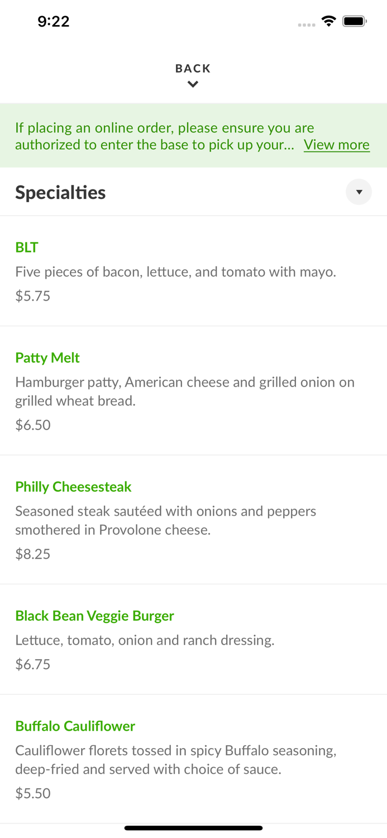Select the BLT menu item
Screen dimensions: 387x838
tap(27, 247)
